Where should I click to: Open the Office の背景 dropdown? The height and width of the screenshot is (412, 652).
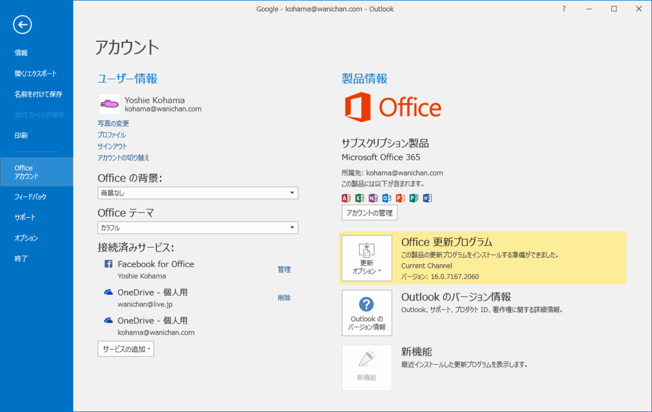point(198,193)
